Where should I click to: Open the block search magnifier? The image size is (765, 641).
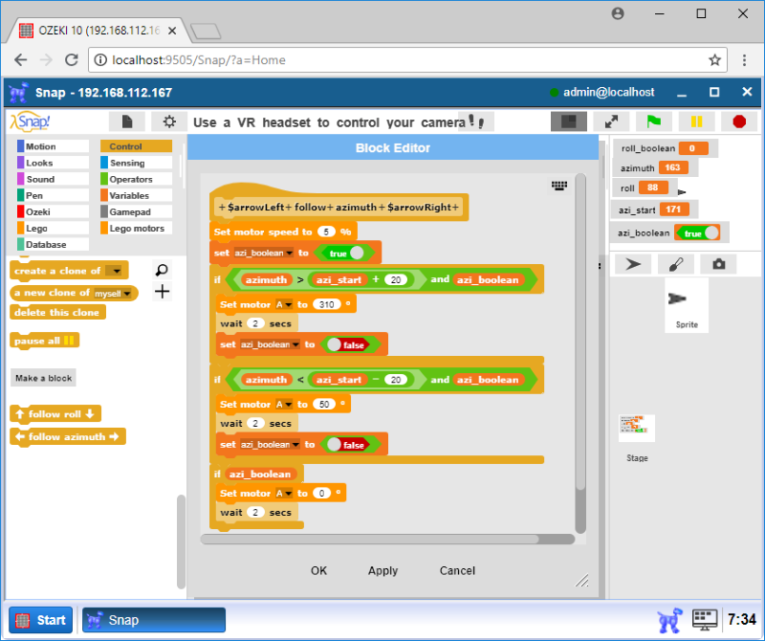coord(162,270)
